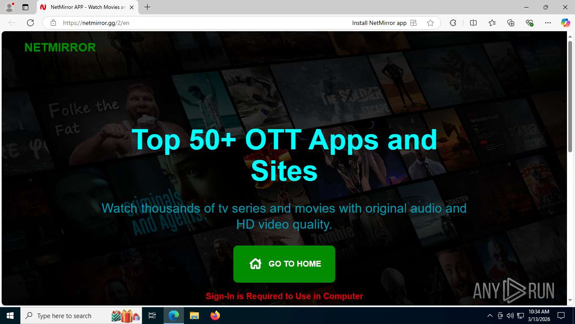The width and height of the screenshot is (575, 324).
Task: Click the Sign-In is Required text
Action: [284, 296]
